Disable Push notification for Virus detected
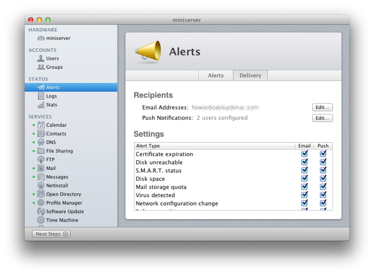374x275 pixels. [x=323, y=195]
